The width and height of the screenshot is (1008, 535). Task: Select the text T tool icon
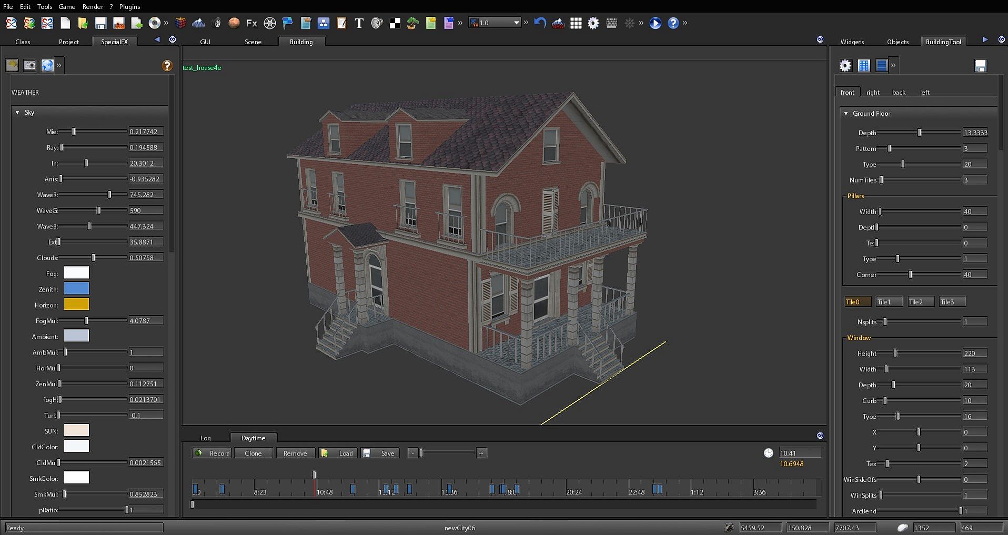pos(359,23)
